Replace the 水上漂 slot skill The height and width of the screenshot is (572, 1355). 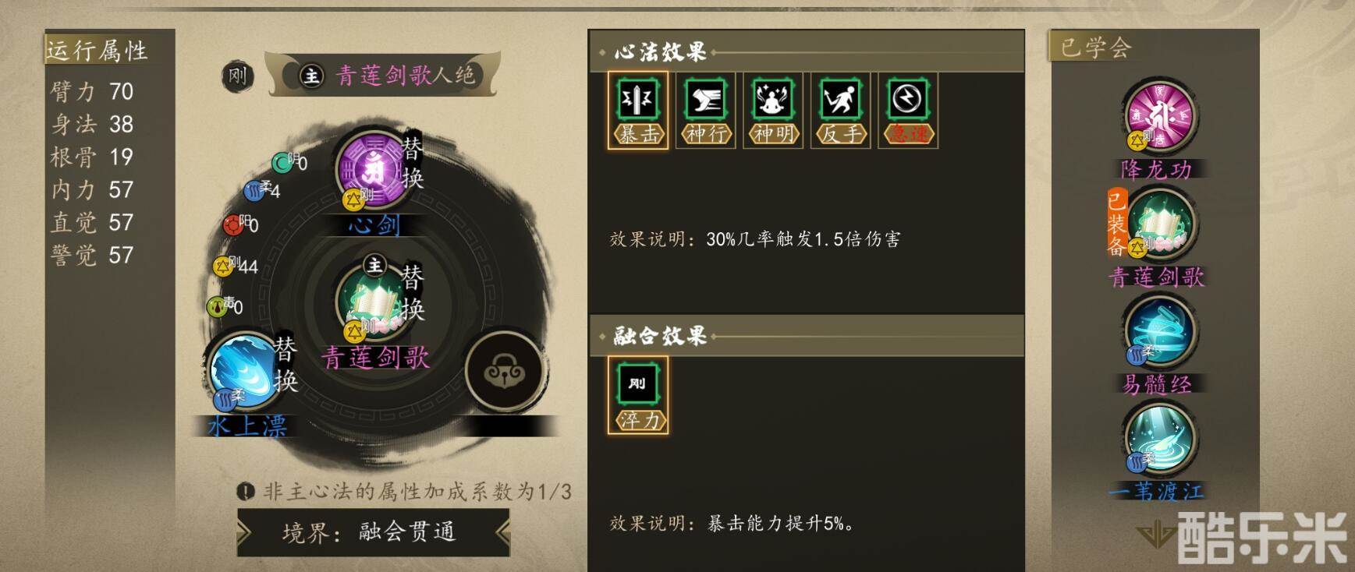click(286, 365)
